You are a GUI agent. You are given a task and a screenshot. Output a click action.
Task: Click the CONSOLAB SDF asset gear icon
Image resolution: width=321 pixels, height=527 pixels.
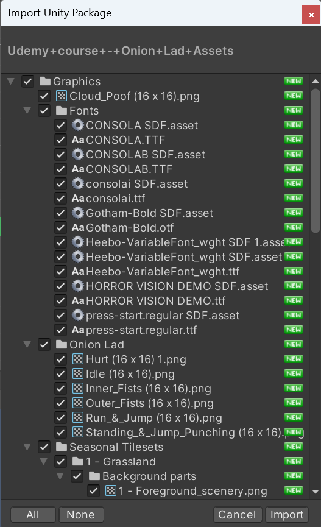pos(78,155)
